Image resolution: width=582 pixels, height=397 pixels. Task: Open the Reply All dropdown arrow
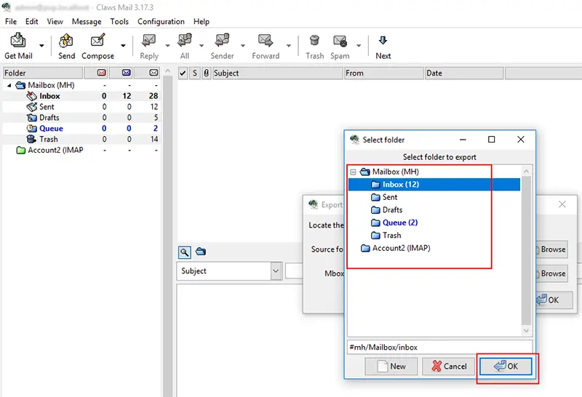tap(202, 46)
